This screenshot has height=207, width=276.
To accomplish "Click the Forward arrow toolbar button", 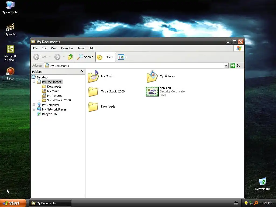I will click(x=57, y=57).
